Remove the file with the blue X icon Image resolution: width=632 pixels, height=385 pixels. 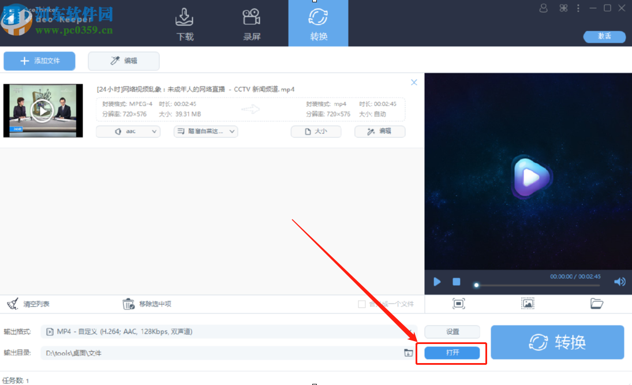point(414,82)
